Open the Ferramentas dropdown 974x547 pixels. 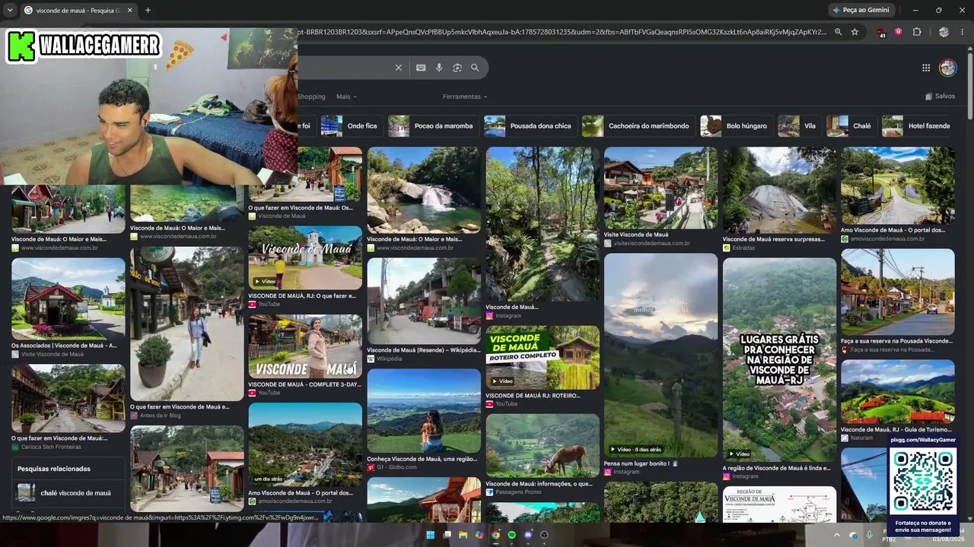pyautogui.click(x=465, y=96)
